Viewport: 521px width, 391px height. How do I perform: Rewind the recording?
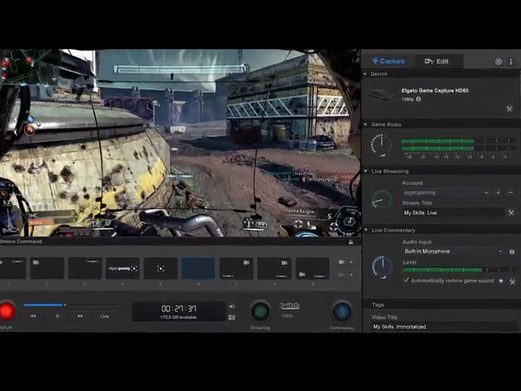[x=33, y=316]
